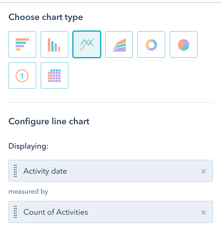Click the 'measured by' label
This screenshot has height=233, width=222.
[28, 192]
